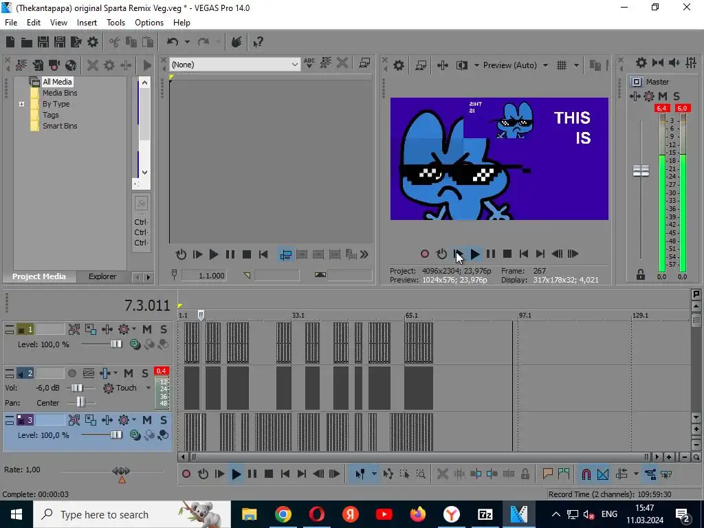
Task: Go to start in timeline transport
Action: [x=285, y=474]
